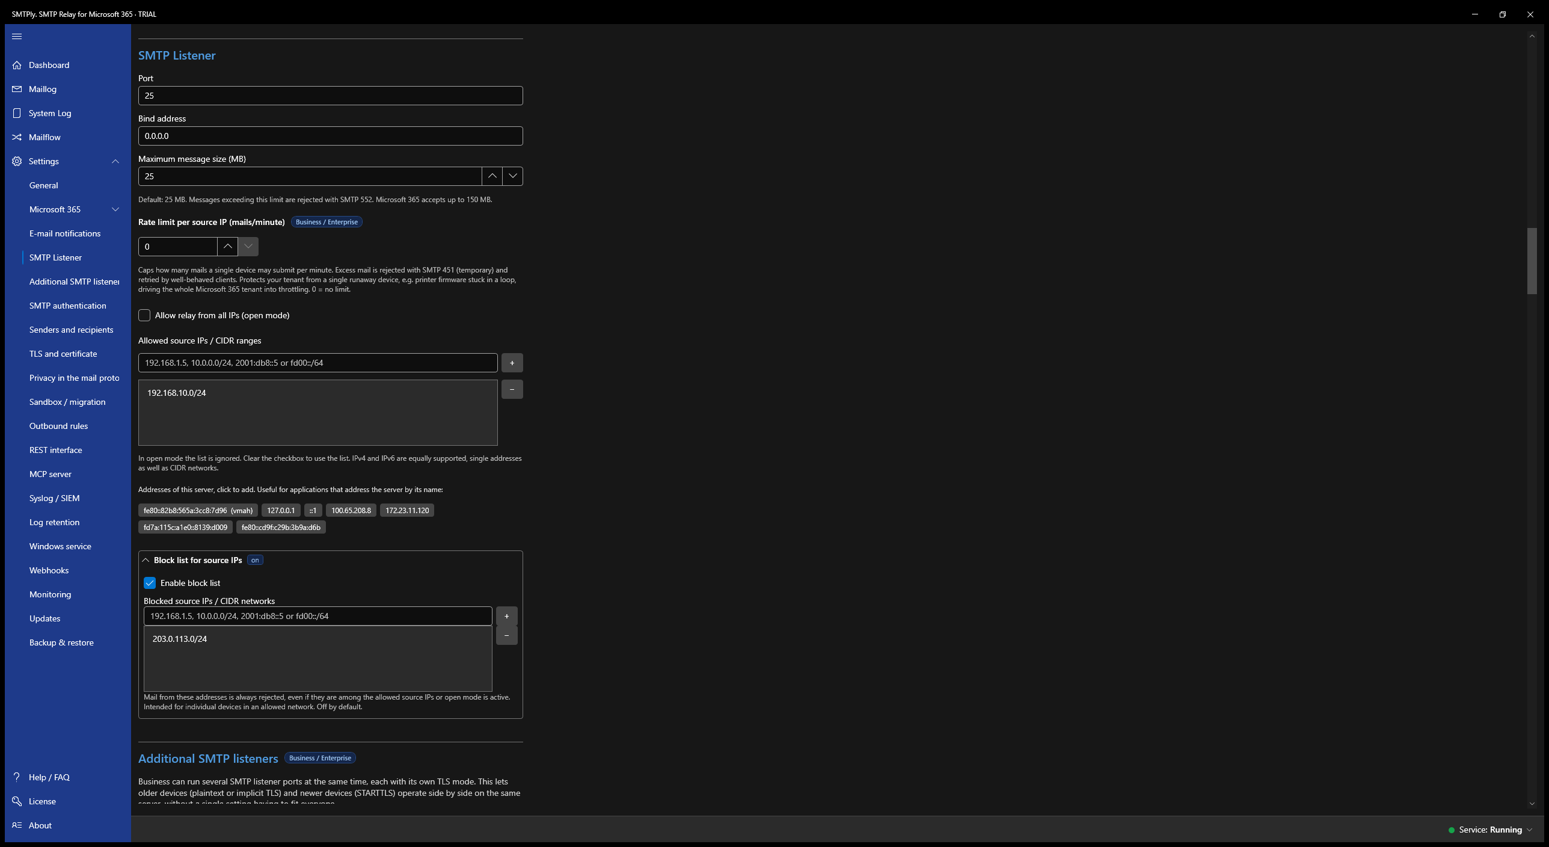Click Allowed source IPs entry field
The image size is (1549, 847).
(x=317, y=363)
